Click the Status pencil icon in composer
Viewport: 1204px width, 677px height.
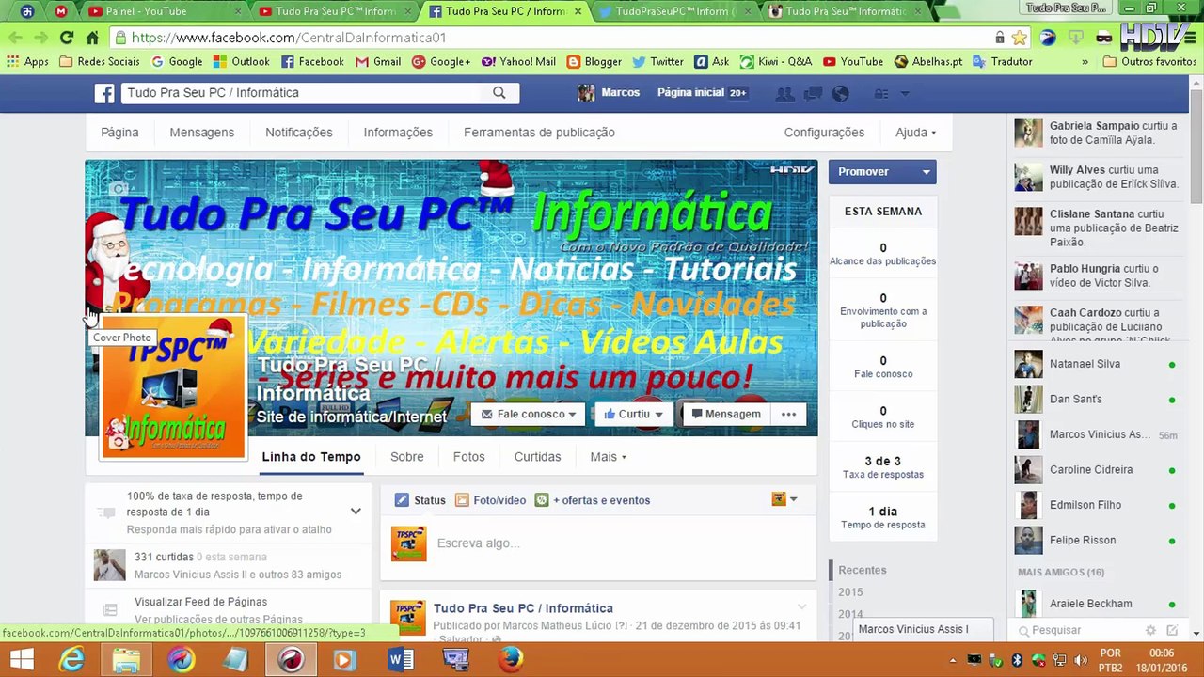[x=402, y=500]
